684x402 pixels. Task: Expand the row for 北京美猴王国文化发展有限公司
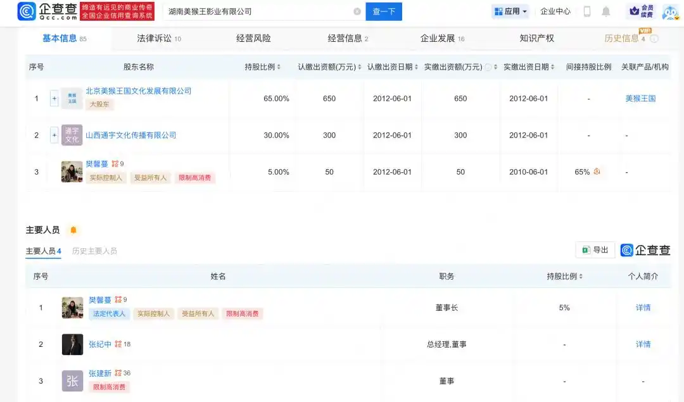pos(54,98)
